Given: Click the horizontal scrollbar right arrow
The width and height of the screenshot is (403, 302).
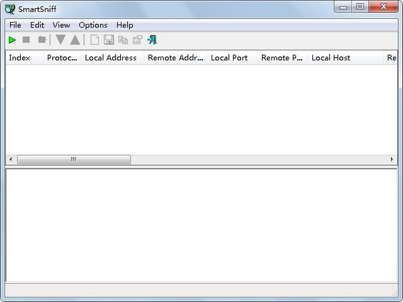Looking at the screenshot, I should click(392, 160).
